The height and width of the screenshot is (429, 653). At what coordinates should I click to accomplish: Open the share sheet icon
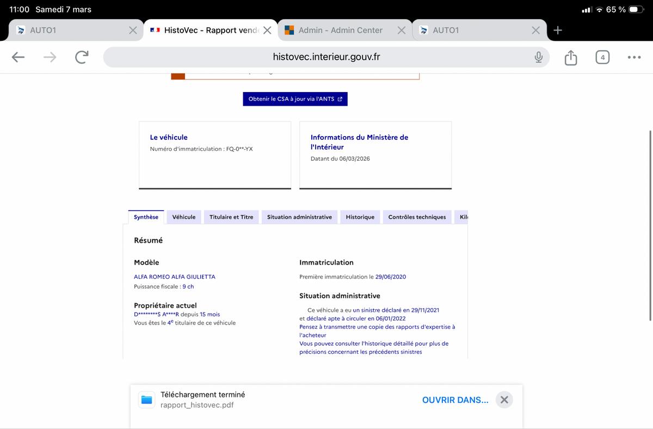[570, 57]
